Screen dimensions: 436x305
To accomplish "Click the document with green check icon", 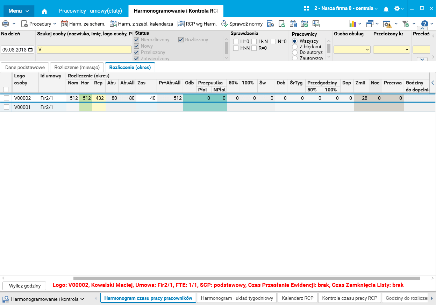I will 282,24.
